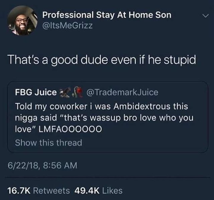The width and height of the screenshot is (214, 200).
Task: View the 16.7K Retweets list
Action: click(38, 190)
